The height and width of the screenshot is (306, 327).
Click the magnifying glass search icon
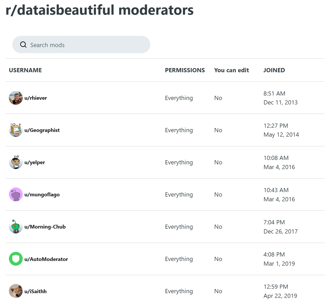point(23,44)
